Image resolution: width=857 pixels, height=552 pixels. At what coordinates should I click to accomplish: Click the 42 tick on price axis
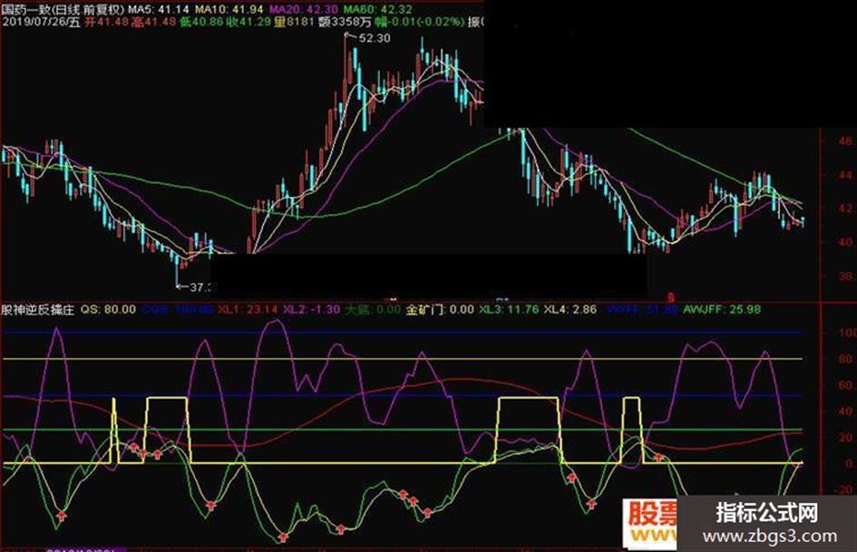pos(844,208)
